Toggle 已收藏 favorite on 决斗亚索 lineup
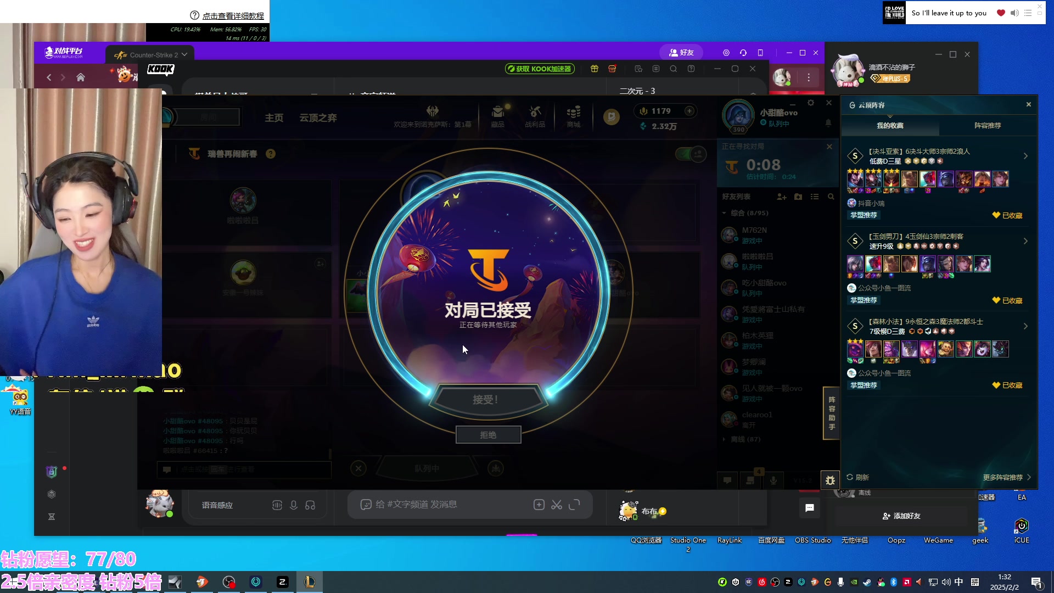Screen dimensions: 1054x593 click(x=1007, y=215)
